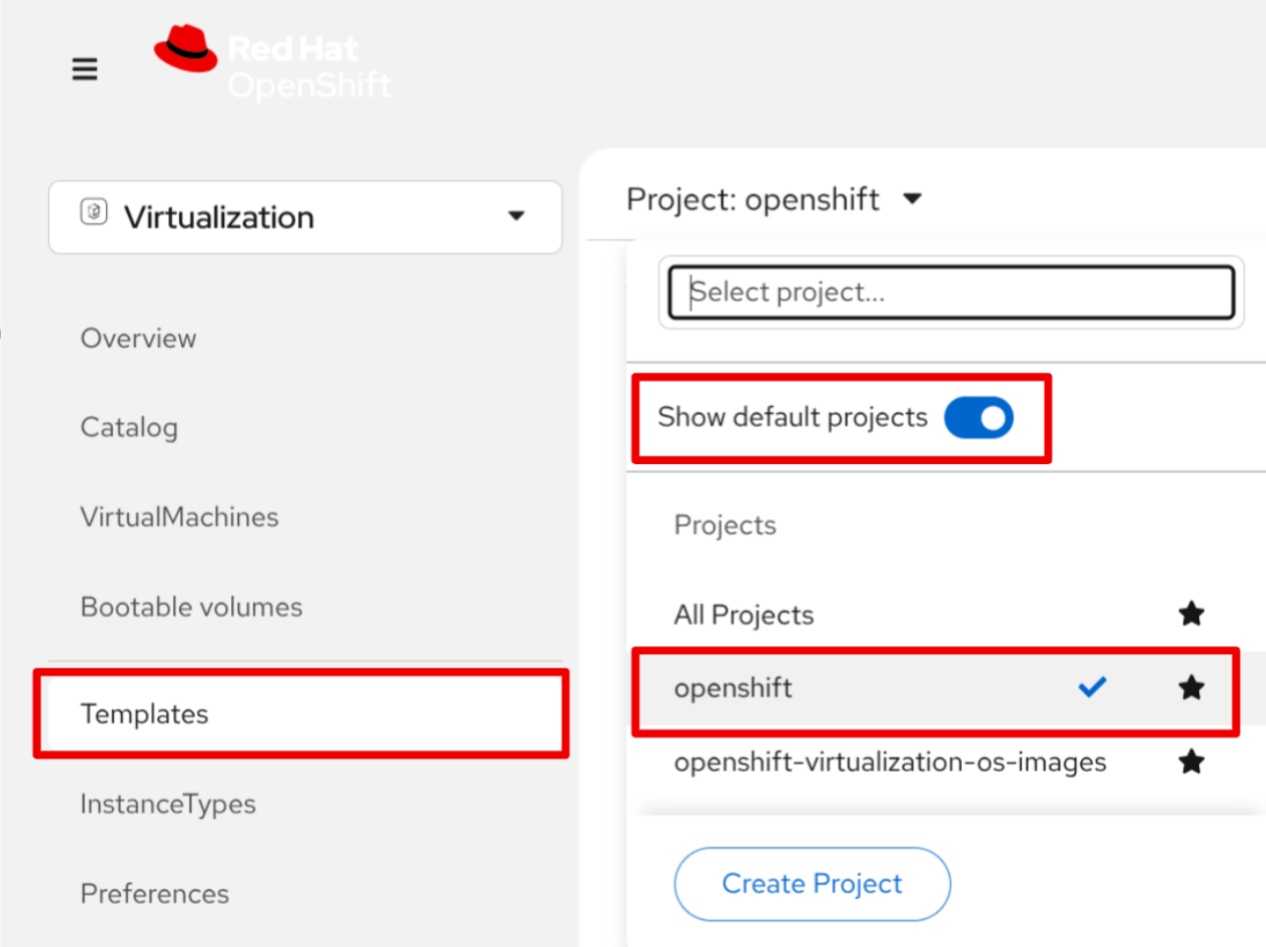This screenshot has width=1266, height=947.
Task: Open the Virtualization perspective dropdown
Action: click(x=516, y=216)
